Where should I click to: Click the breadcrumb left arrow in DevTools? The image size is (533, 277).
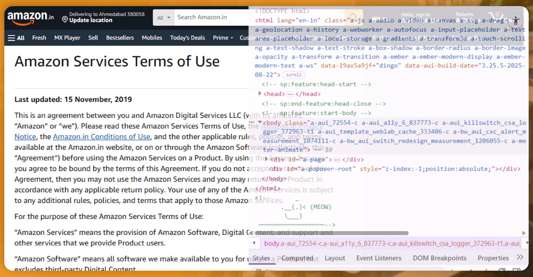tap(253, 243)
